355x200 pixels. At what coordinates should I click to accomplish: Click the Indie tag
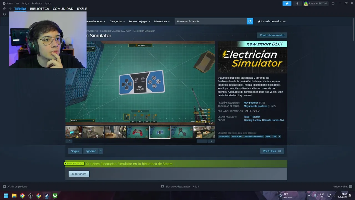coord(268,137)
